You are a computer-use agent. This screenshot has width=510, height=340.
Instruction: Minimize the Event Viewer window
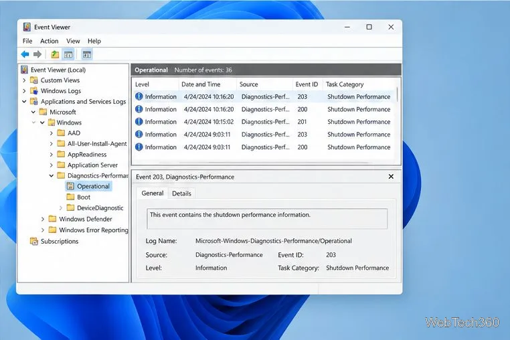(347, 27)
